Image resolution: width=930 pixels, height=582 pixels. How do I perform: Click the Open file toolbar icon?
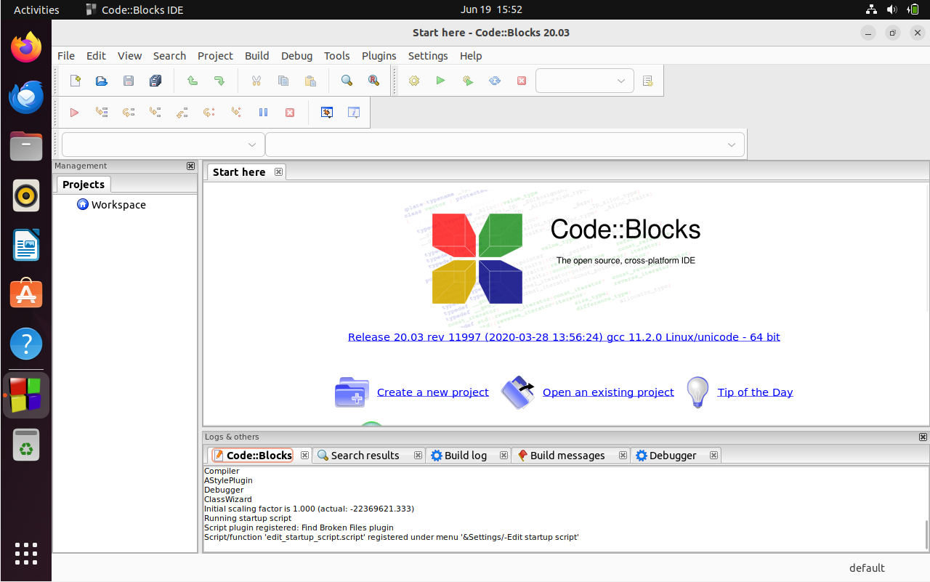point(102,81)
